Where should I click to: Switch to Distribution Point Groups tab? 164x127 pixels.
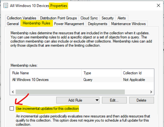pyautogui.click(x=58, y=18)
